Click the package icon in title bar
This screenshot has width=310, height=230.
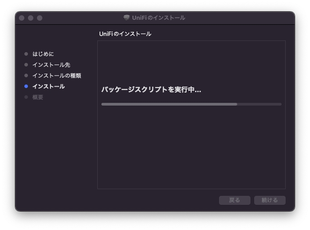127,18
